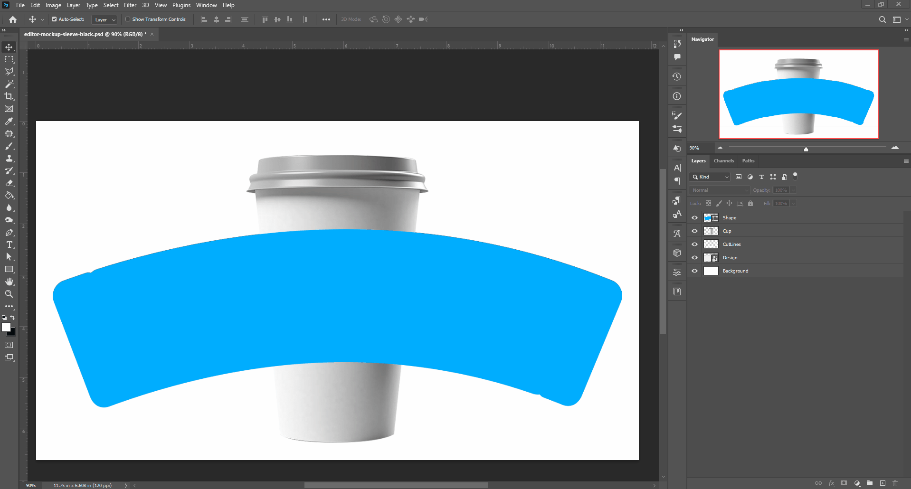This screenshot has width=911, height=489.
Task: Select the Crop tool
Action: [x=9, y=96]
